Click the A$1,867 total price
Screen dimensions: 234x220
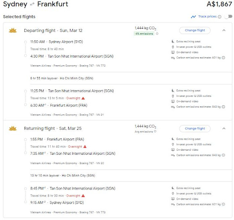tap(219, 4)
